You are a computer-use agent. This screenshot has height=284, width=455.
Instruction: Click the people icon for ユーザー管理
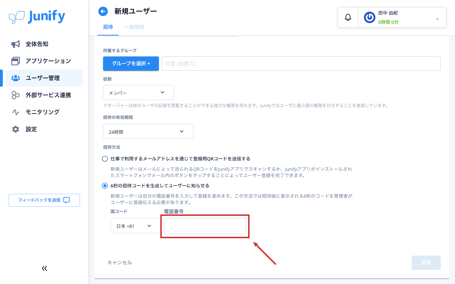(16, 78)
